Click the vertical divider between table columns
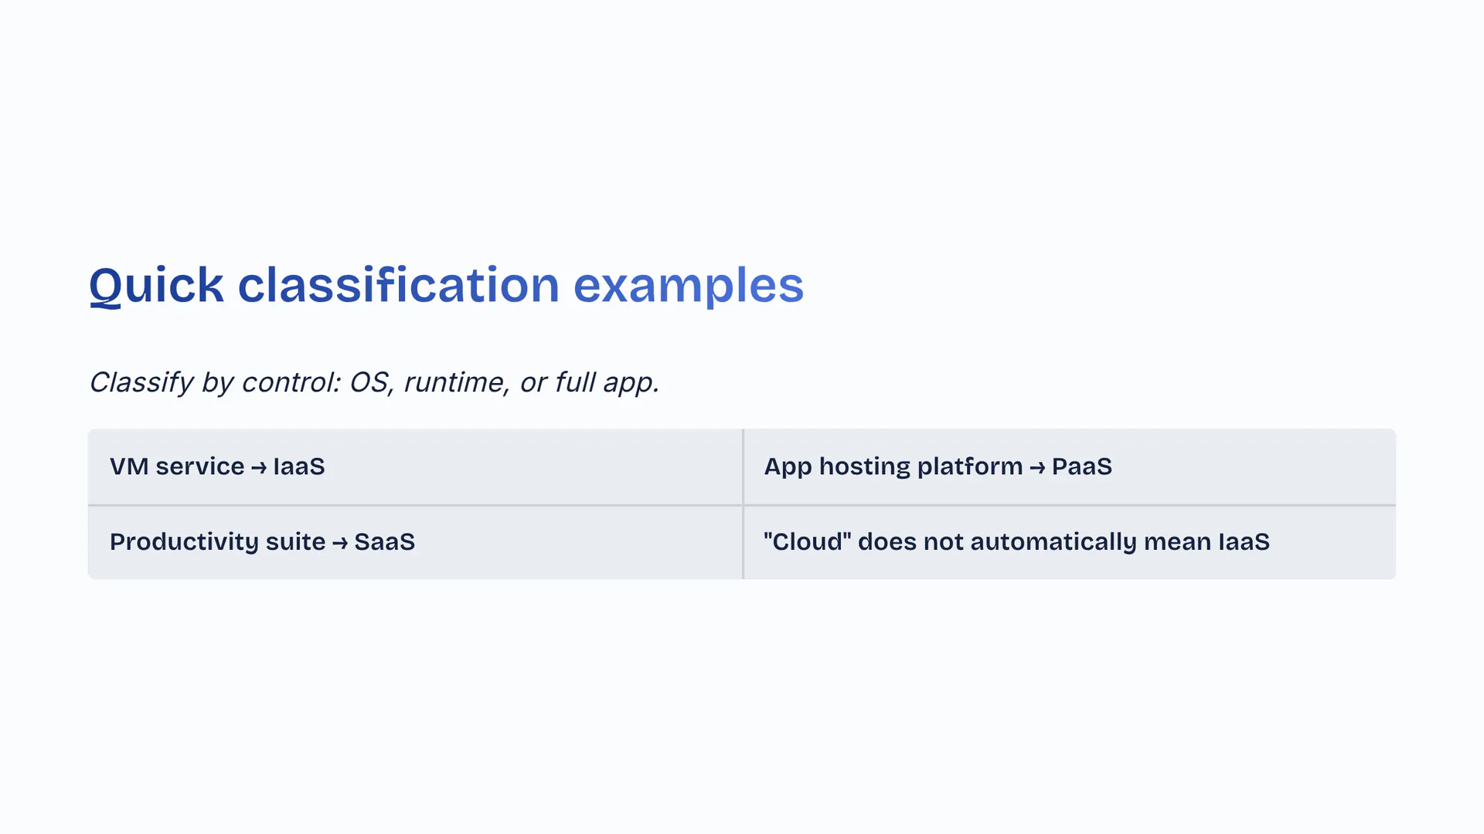The image size is (1484, 834). click(743, 503)
